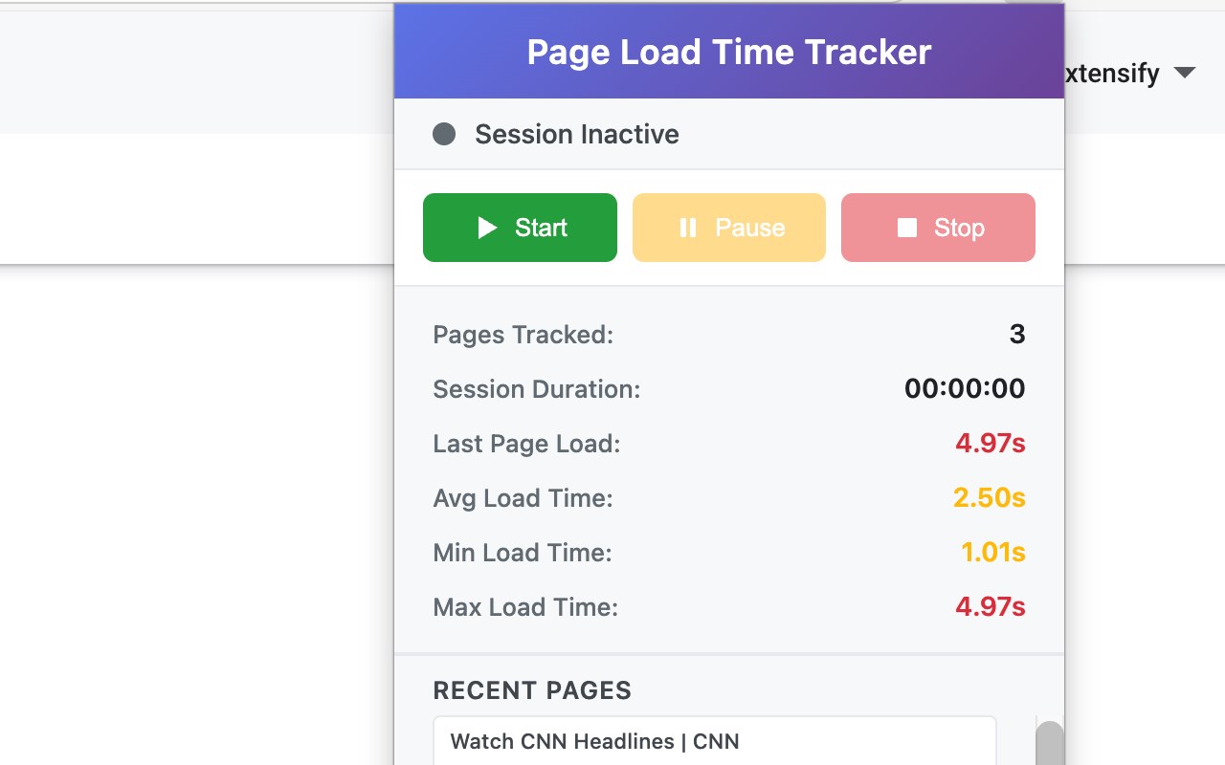Click the white stop square icon
The height and width of the screenshot is (765, 1225).
click(x=907, y=228)
